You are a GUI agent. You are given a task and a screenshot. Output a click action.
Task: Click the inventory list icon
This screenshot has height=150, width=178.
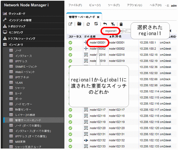pyautogui.click(x=5, y=44)
